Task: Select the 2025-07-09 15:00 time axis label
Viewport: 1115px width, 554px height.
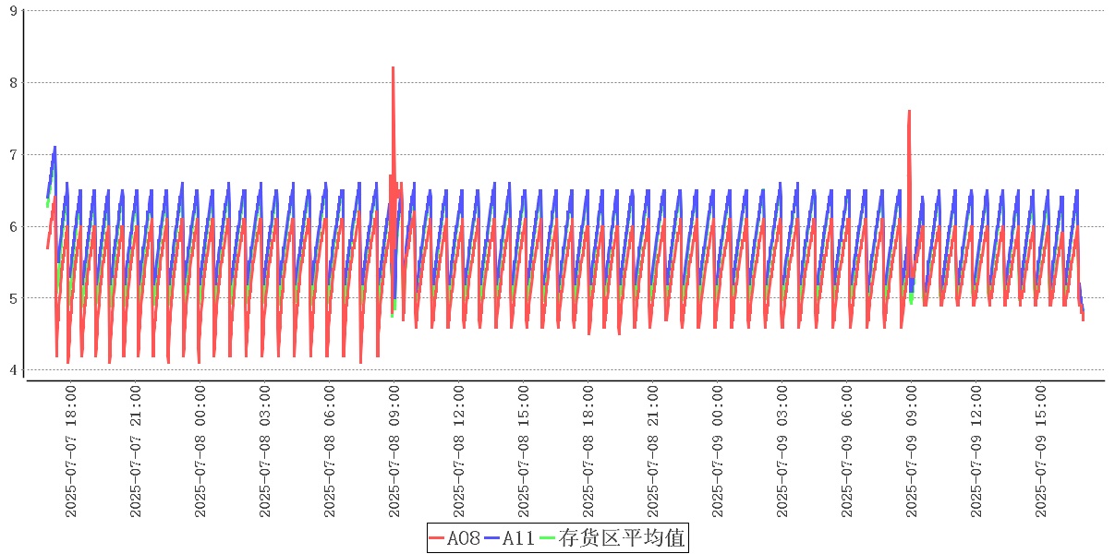Action: click(x=1041, y=452)
